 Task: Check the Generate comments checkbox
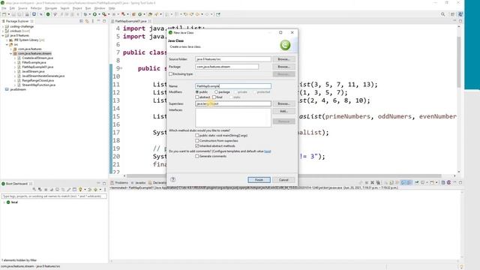[x=197, y=156]
